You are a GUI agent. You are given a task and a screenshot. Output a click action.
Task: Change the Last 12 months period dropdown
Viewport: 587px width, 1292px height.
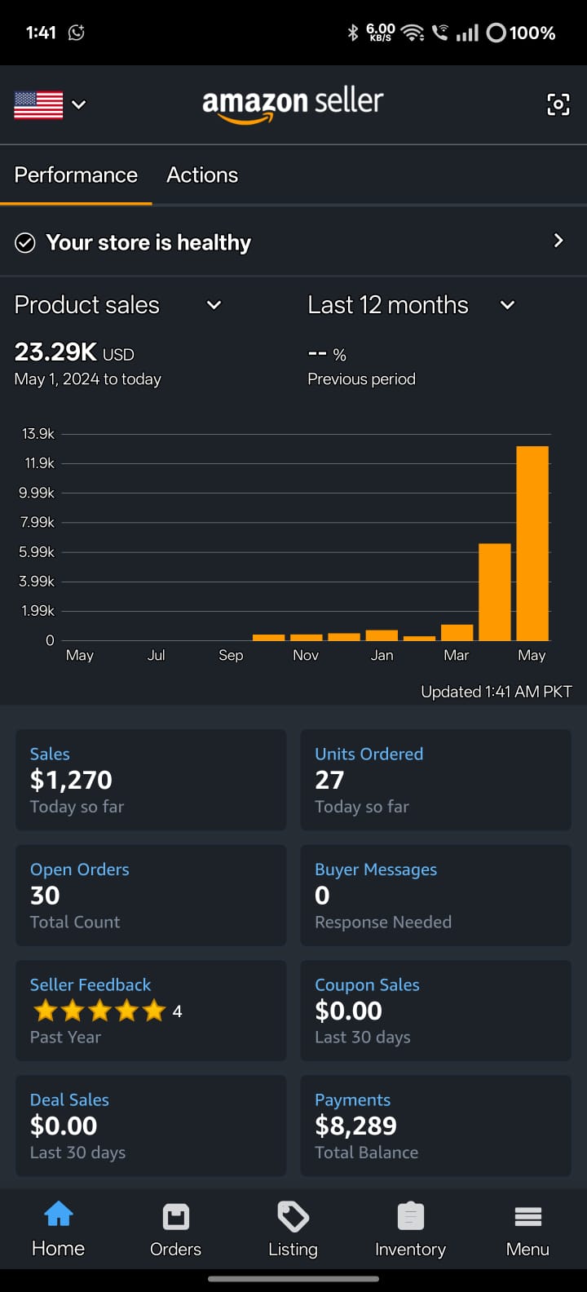click(507, 305)
